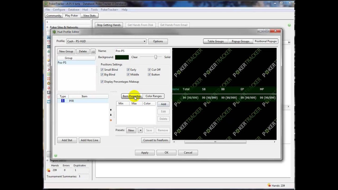Click the New Group button
The height and width of the screenshot is (190, 338).
[66, 51]
